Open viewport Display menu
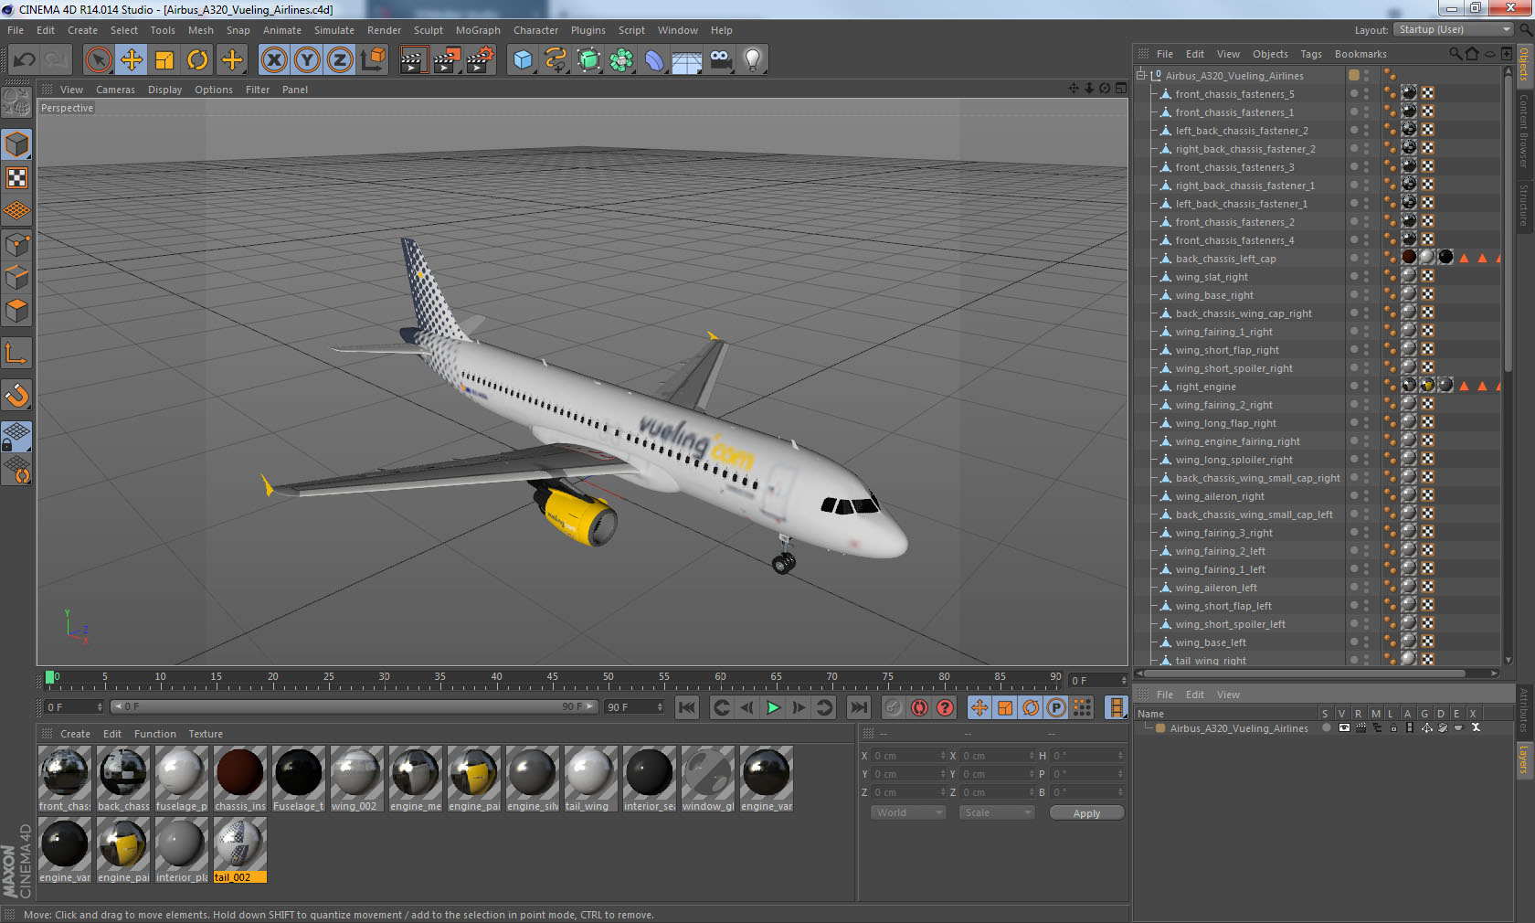 tap(164, 90)
